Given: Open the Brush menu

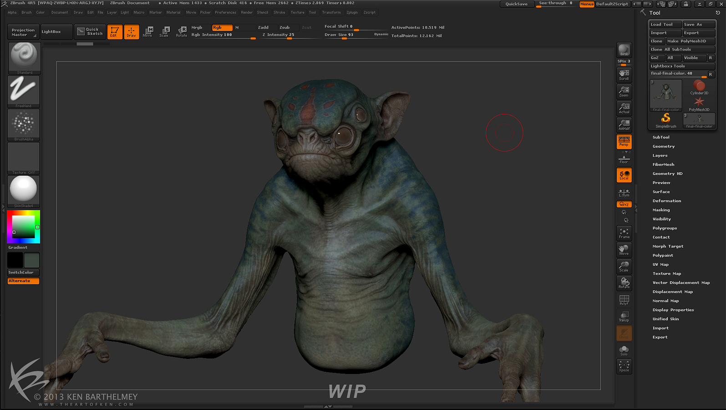Looking at the screenshot, I should (x=26, y=12).
